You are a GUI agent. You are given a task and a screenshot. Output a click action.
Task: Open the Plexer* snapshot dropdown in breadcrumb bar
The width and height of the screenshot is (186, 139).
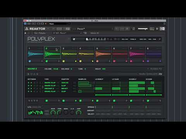(67, 33)
